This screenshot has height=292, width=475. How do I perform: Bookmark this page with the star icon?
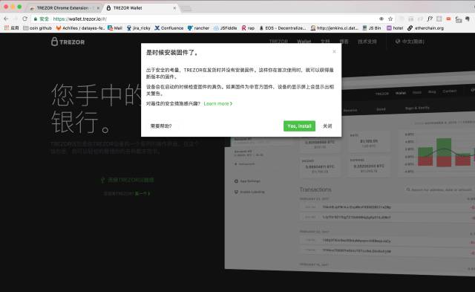pyautogui.click(x=390, y=19)
